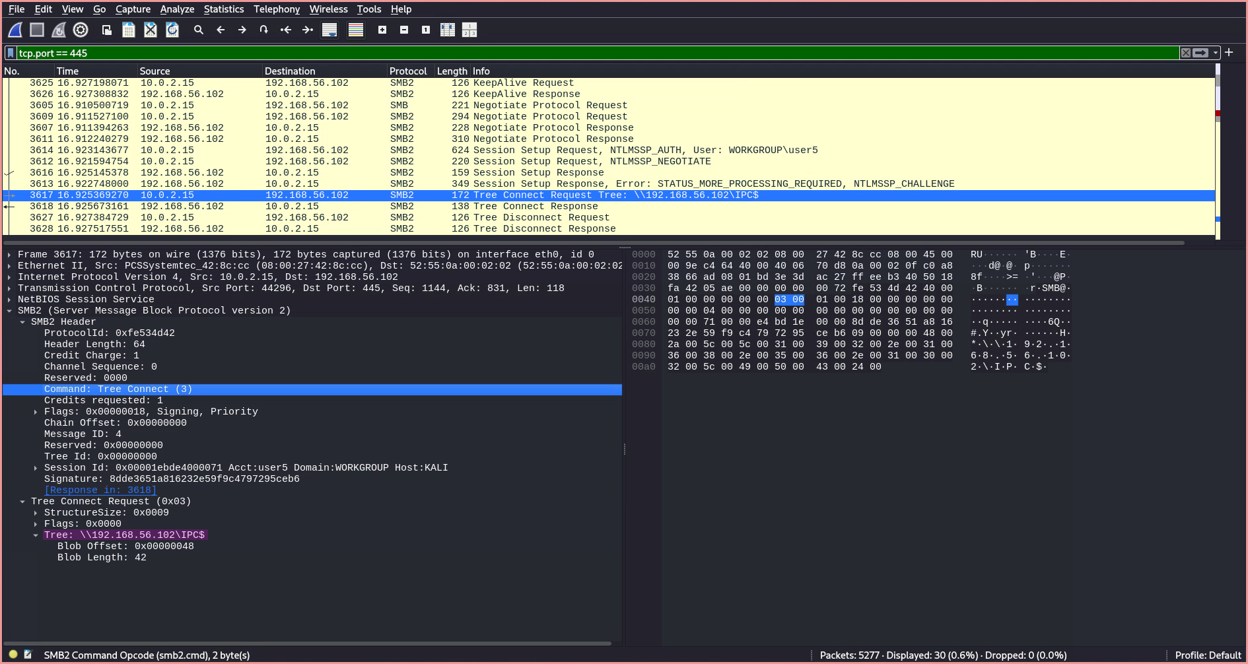
Task: Select the Message ID: 4 field
Action: pyautogui.click(x=83, y=434)
